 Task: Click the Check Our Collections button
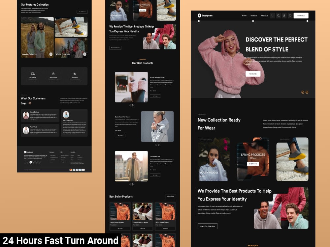208,226
